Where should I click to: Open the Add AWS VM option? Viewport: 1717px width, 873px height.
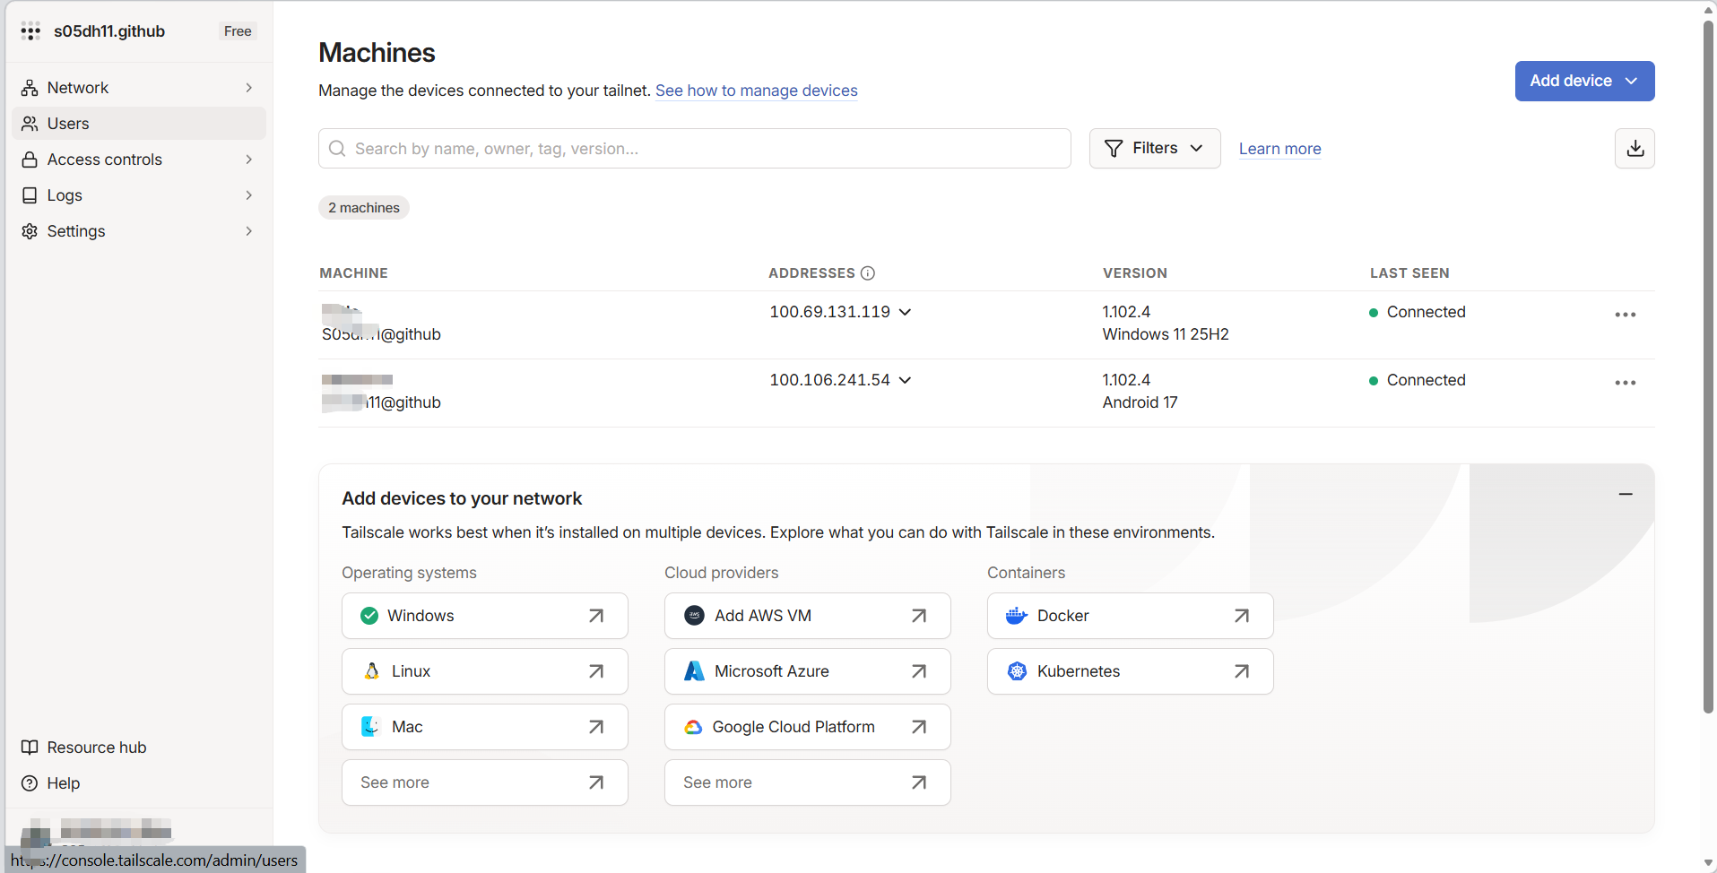tap(808, 616)
